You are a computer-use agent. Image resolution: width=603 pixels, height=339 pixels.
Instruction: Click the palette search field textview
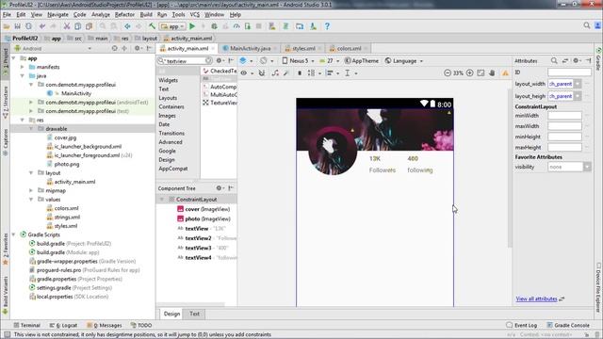coord(185,60)
